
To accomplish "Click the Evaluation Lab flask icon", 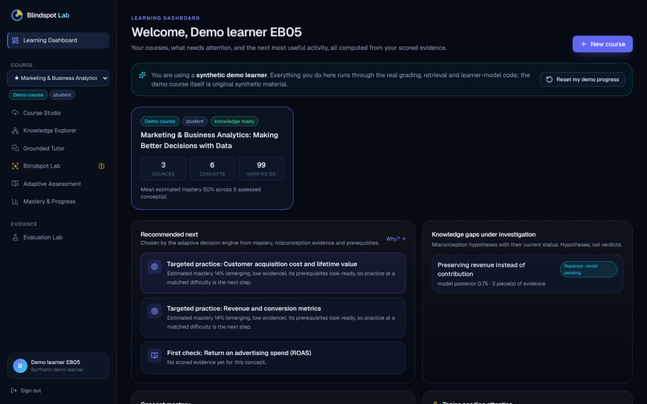I will pyautogui.click(x=15, y=237).
